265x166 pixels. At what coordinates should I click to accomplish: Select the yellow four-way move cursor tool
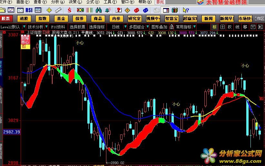tap(49, 10)
